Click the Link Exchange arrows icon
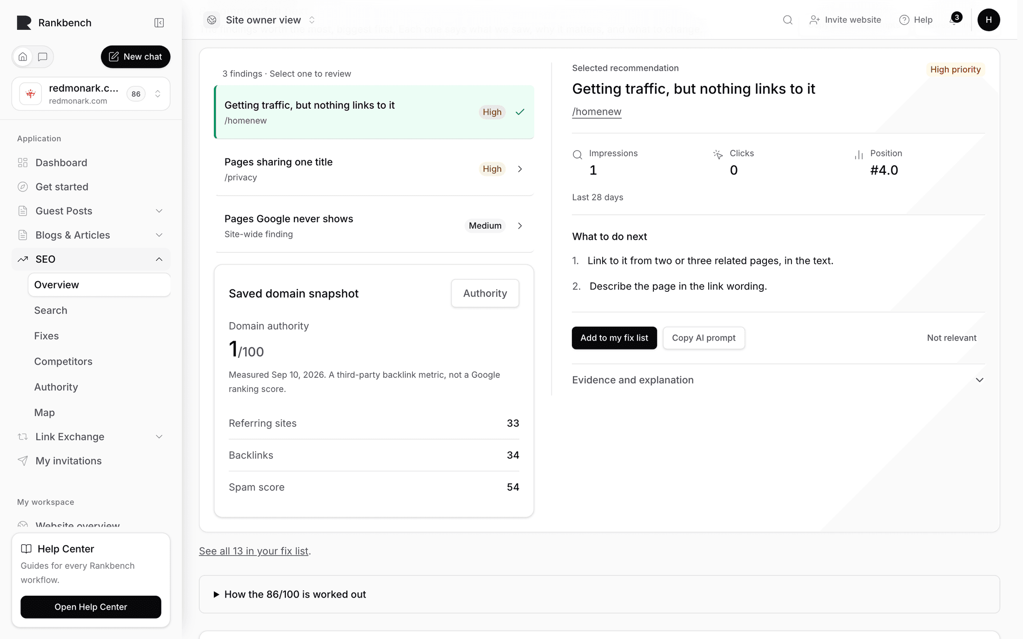1023x639 pixels. [23, 437]
